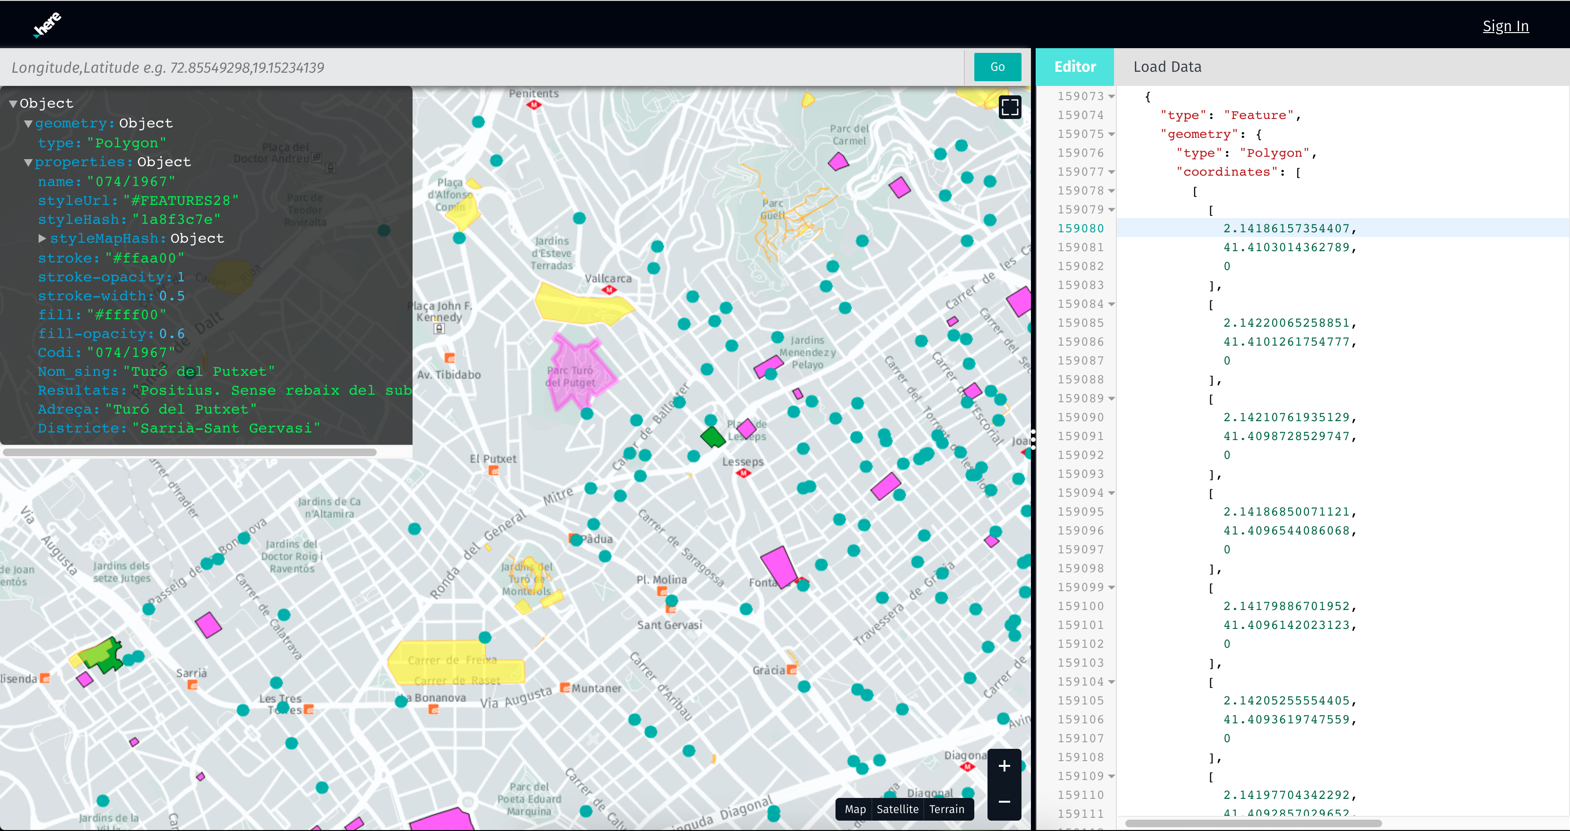Zoom out with the minus button

(x=1004, y=801)
